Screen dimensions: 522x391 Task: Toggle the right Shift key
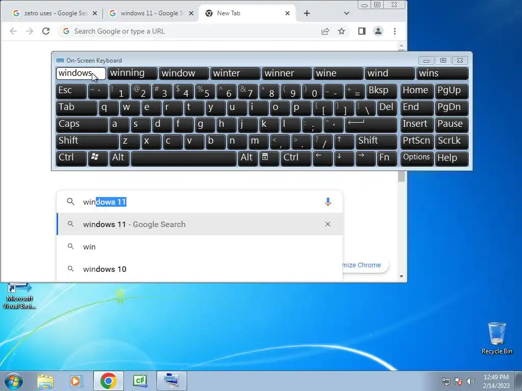click(376, 141)
